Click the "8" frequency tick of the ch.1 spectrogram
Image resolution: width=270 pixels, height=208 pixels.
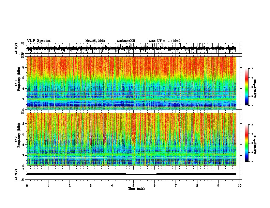click(24, 67)
